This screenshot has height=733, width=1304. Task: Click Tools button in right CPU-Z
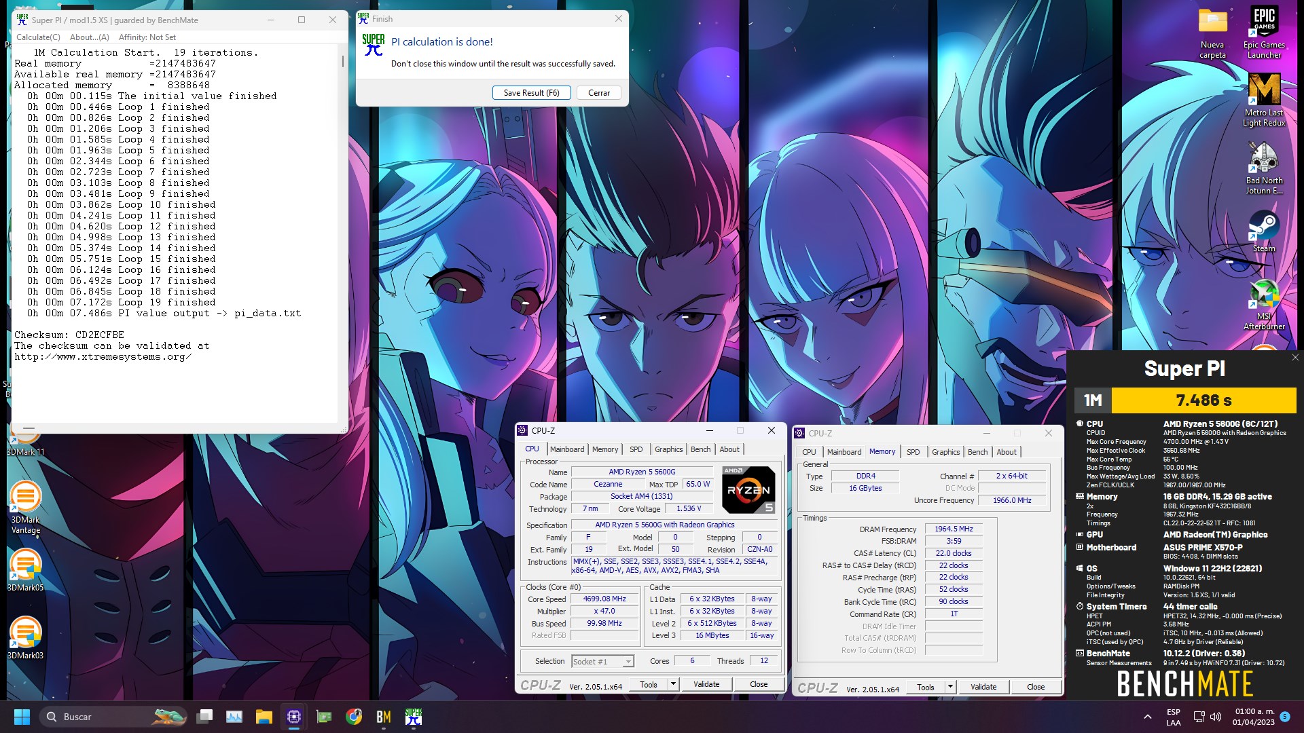(x=926, y=687)
